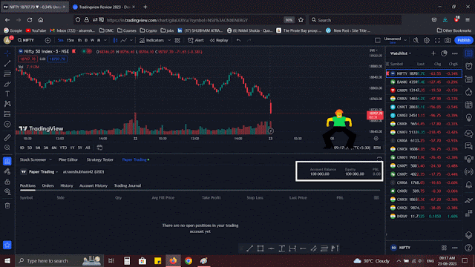The width and height of the screenshot is (475, 267).
Task: Open the ideas lightbulb icon in right sidebar
Action: click(468, 118)
